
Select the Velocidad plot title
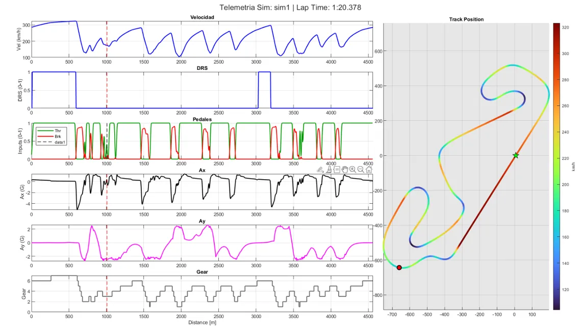click(202, 17)
